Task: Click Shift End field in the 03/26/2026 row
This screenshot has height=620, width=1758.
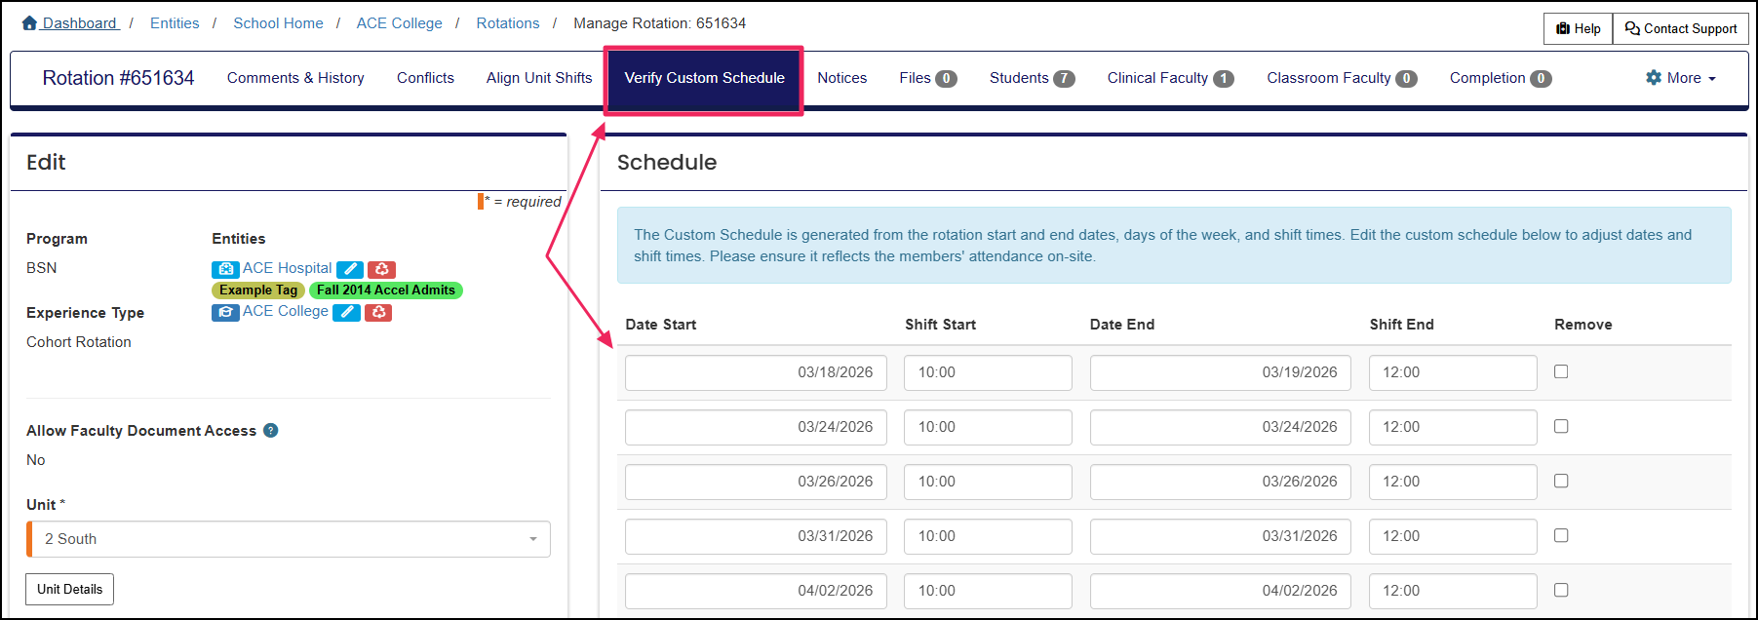Action: click(x=1453, y=482)
